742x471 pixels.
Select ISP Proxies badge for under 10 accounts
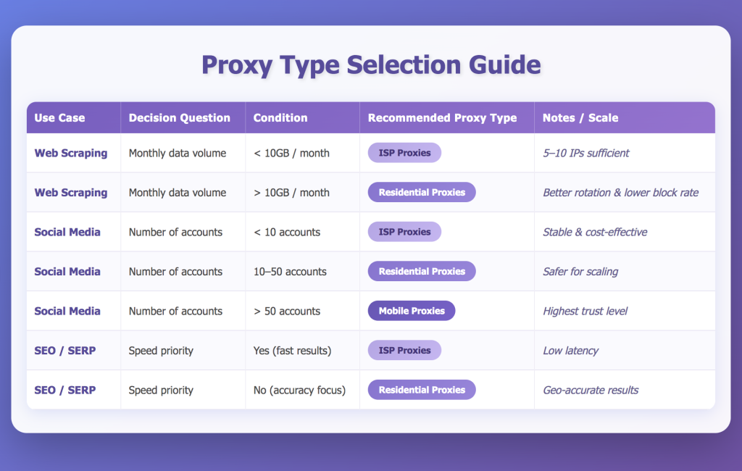(404, 232)
